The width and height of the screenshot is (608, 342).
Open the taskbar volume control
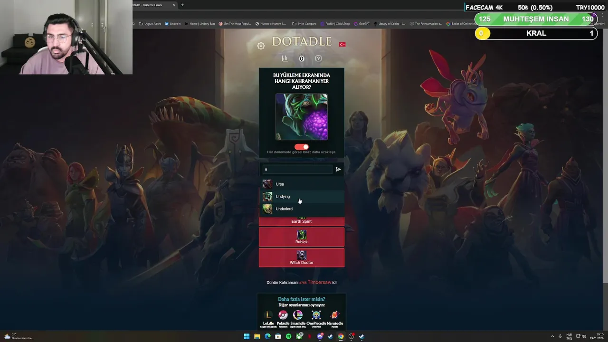coord(584,336)
